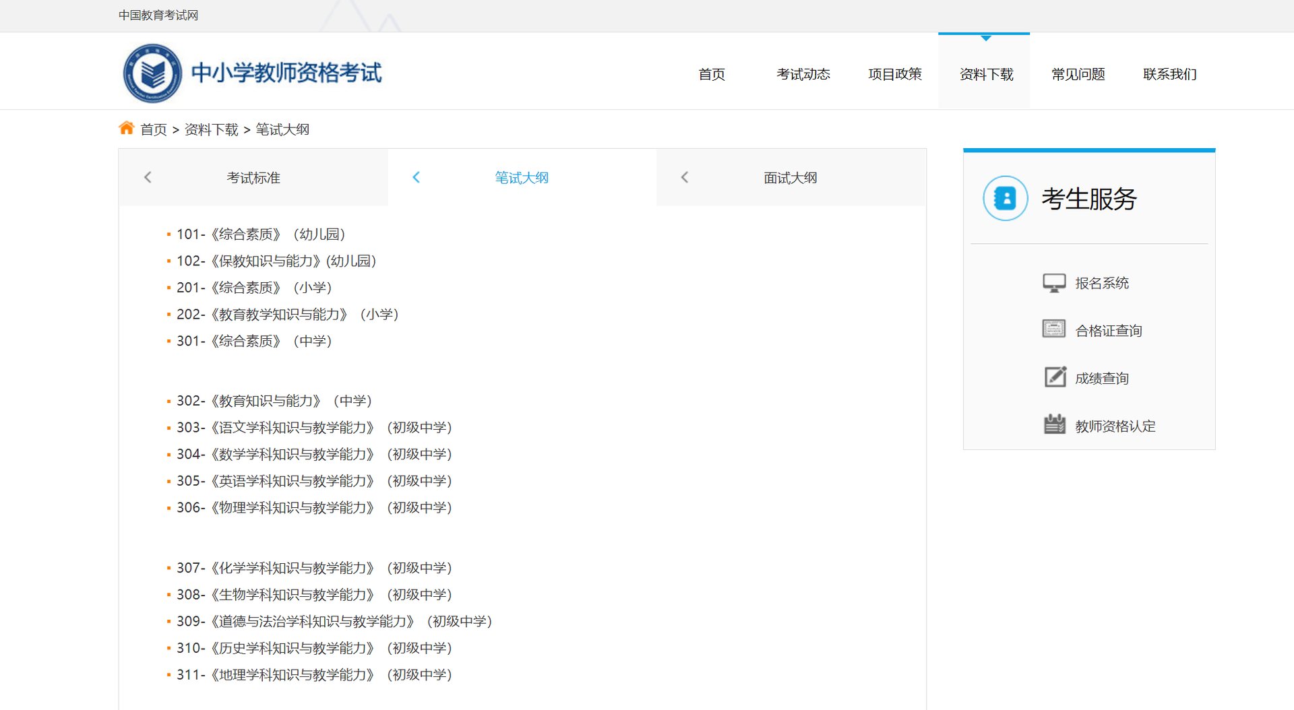The image size is (1294, 710).
Task: Open the 教师资格认定 calendar icon
Action: (x=1053, y=424)
